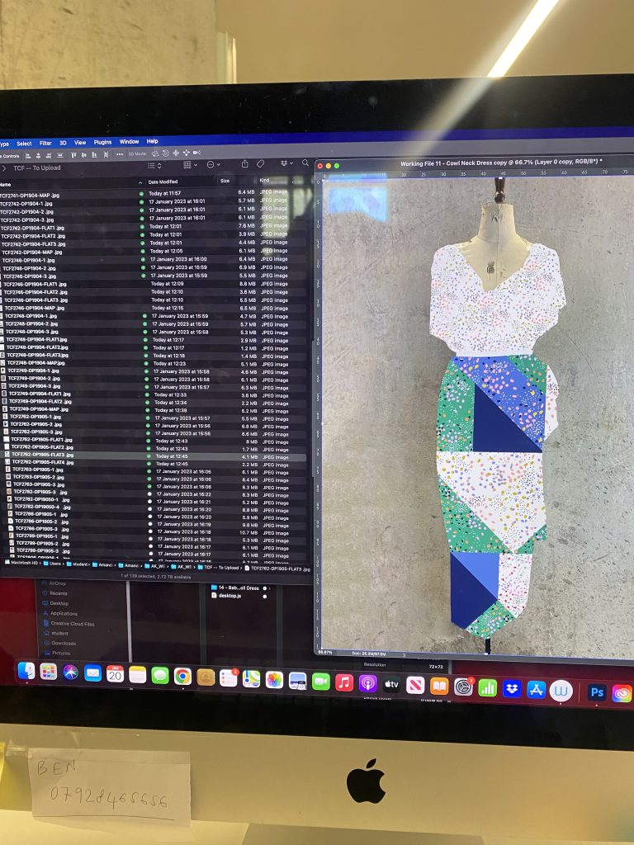Open Podcasts app in the Dock

coord(367,683)
